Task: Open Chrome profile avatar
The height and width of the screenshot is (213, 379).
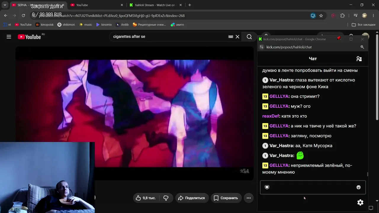Action: coord(364,16)
